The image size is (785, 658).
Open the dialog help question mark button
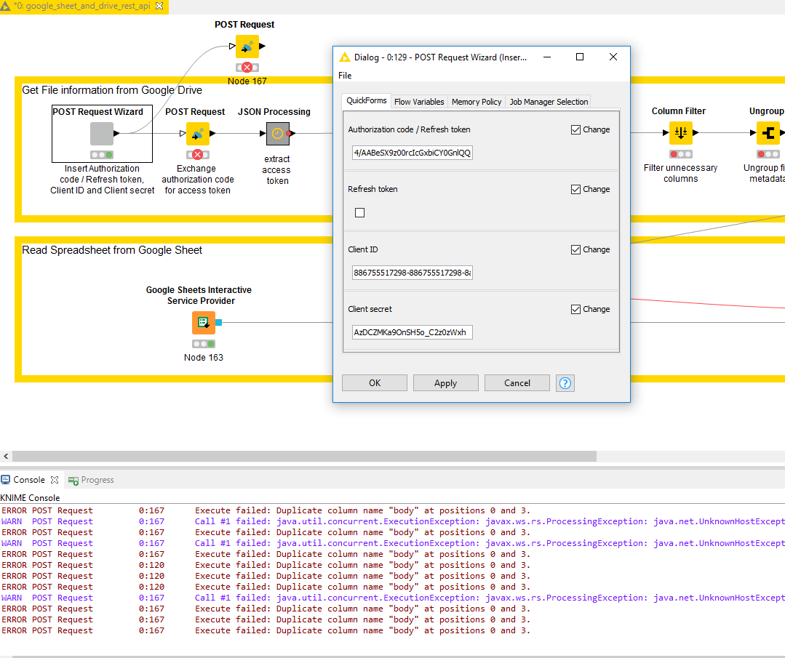click(x=565, y=383)
